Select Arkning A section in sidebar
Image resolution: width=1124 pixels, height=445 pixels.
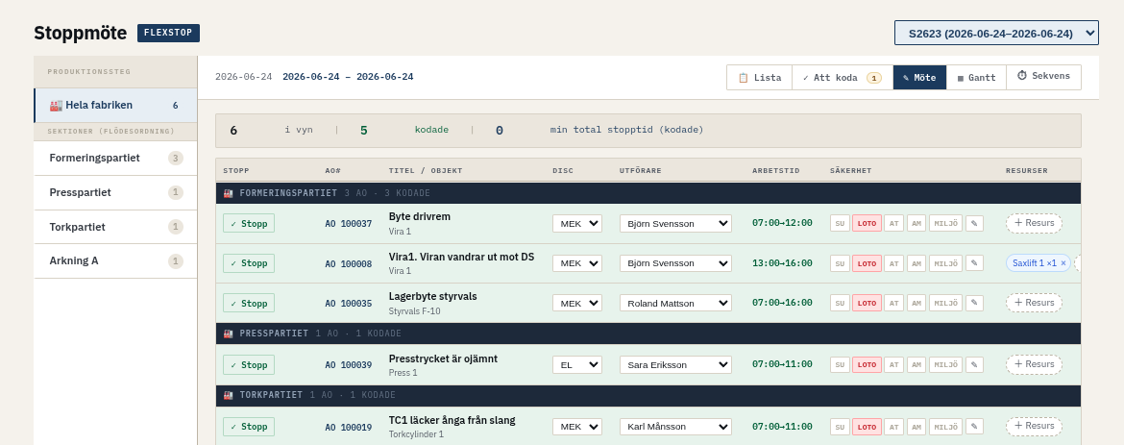[x=115, y=260]
